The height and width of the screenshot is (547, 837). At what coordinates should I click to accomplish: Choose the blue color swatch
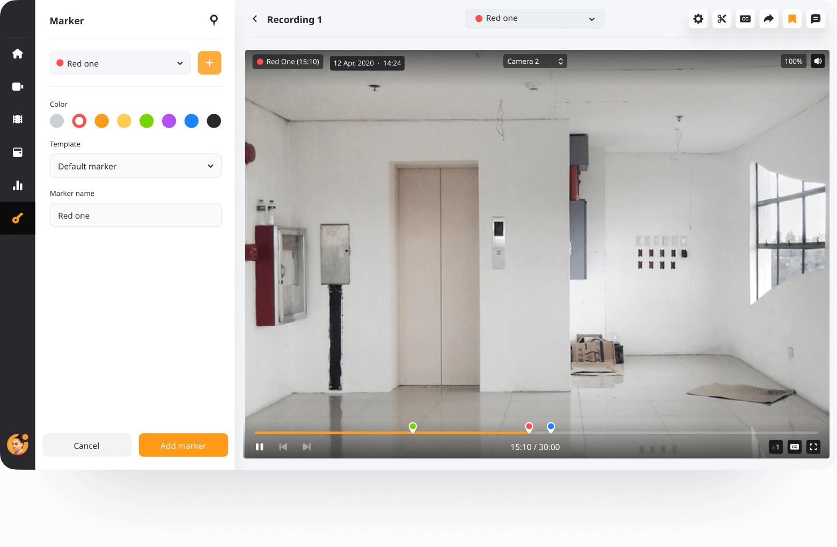click(x=192, y=121)
